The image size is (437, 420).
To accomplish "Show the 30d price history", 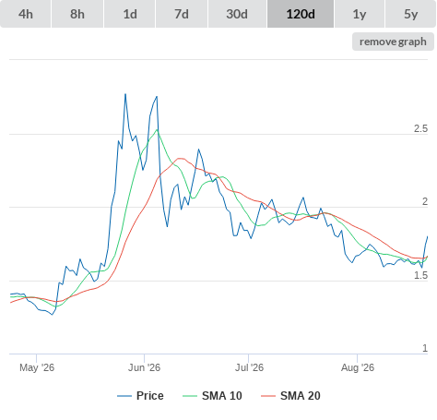I will (237, 14).
